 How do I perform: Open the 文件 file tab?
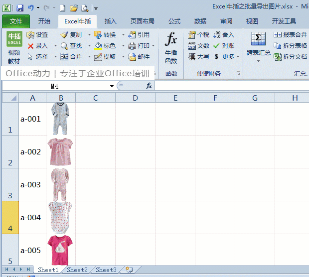click(16, 21)
